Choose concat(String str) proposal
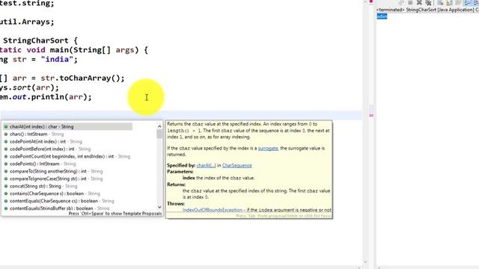This screenshot has height=269, width=479. (40, 186)
